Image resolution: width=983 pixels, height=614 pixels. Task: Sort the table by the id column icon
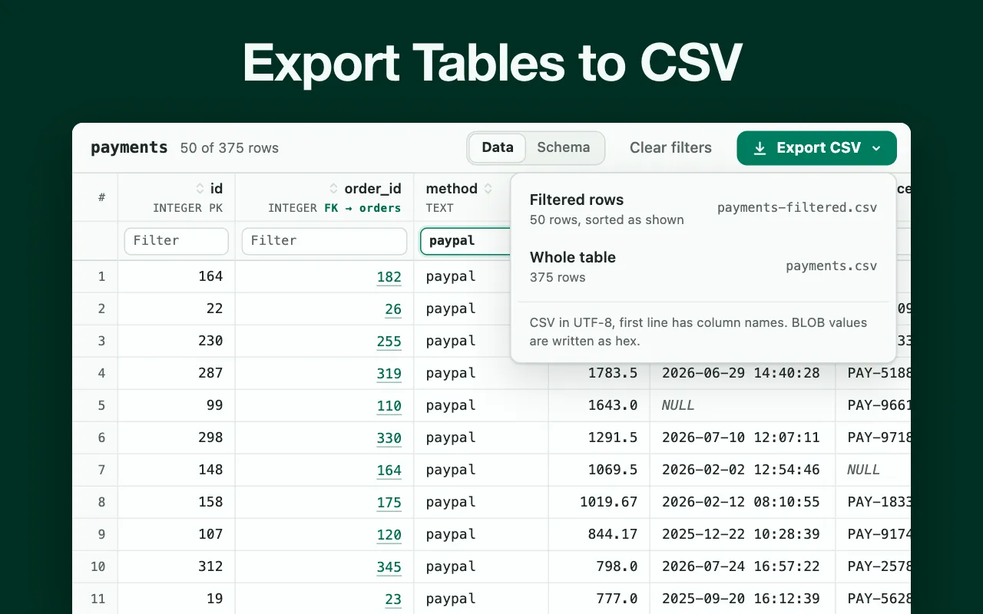click(x=200, y=189)
